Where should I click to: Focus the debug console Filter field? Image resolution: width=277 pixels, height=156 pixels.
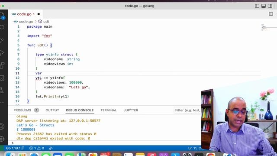click(187, 110)
